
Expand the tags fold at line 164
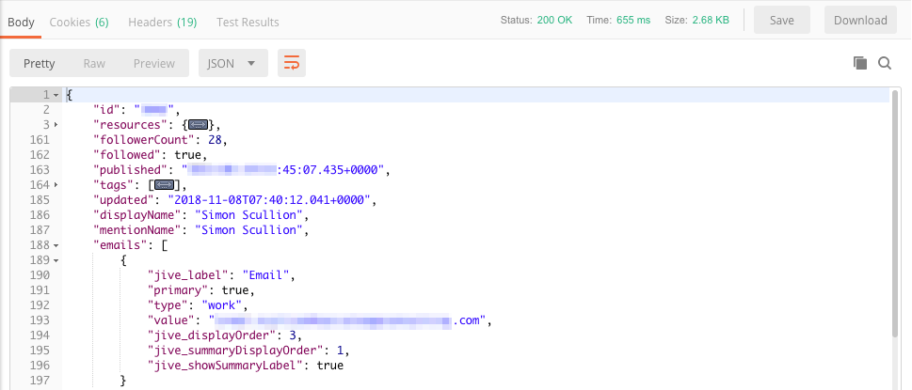point(56,185)
